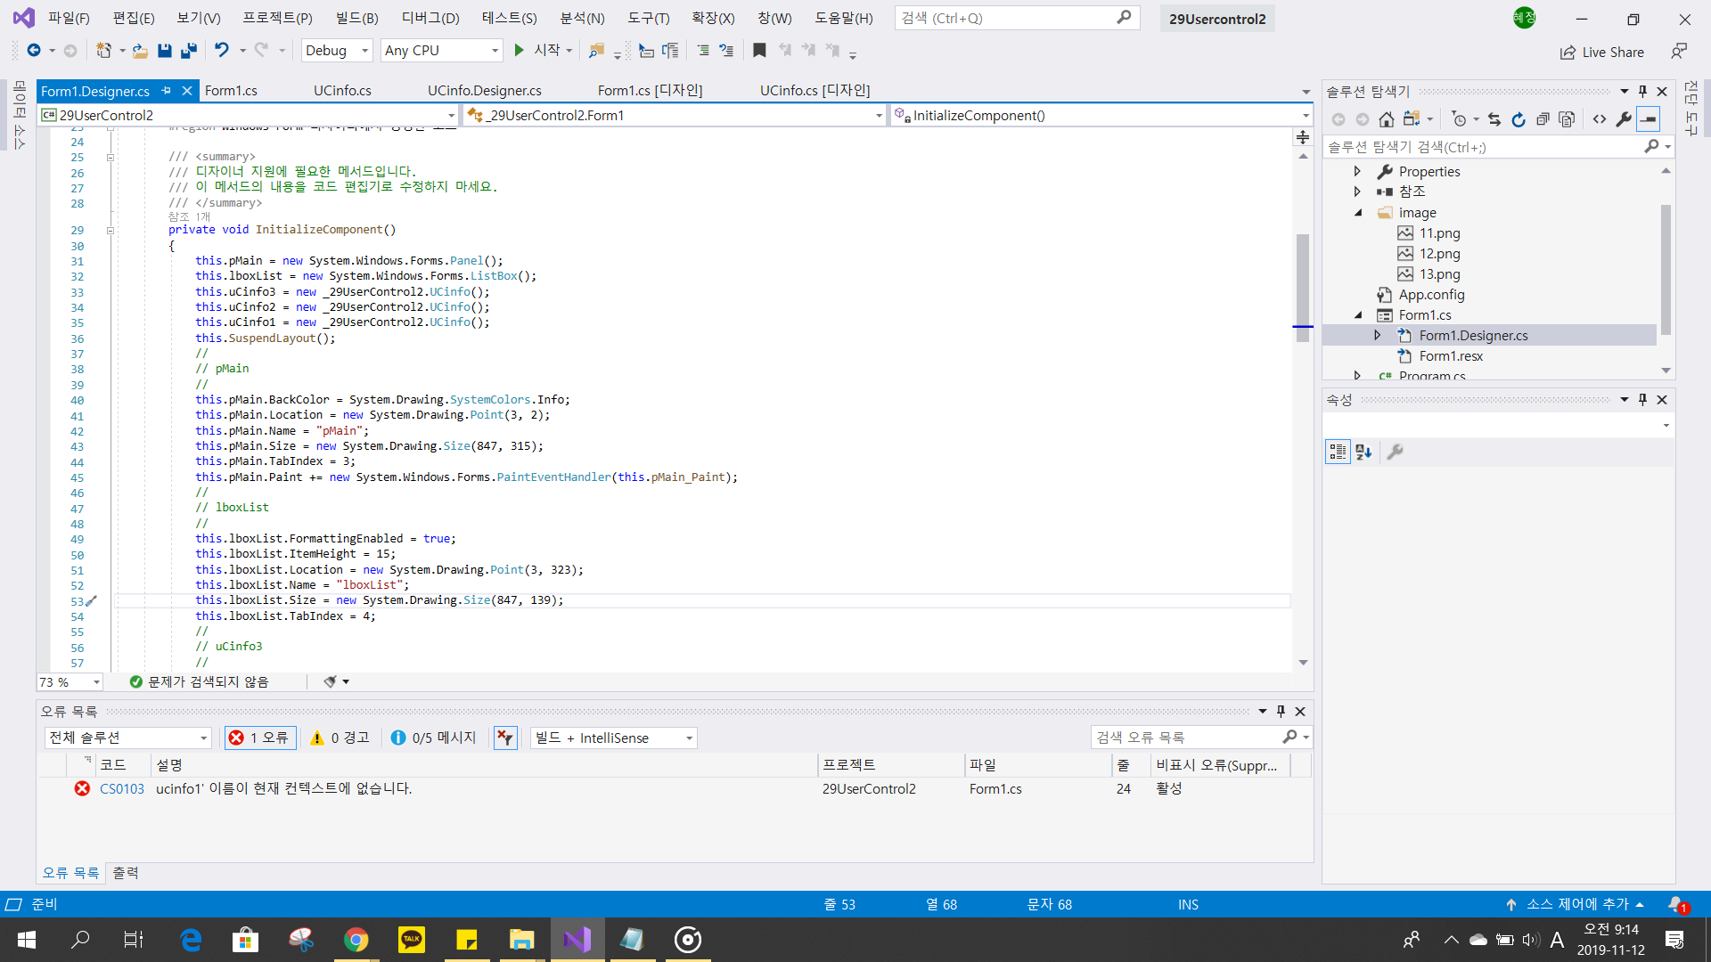Open the Debug configuration dropdown
This screenshot has height=962, width=1711.
tap(336, 51)
